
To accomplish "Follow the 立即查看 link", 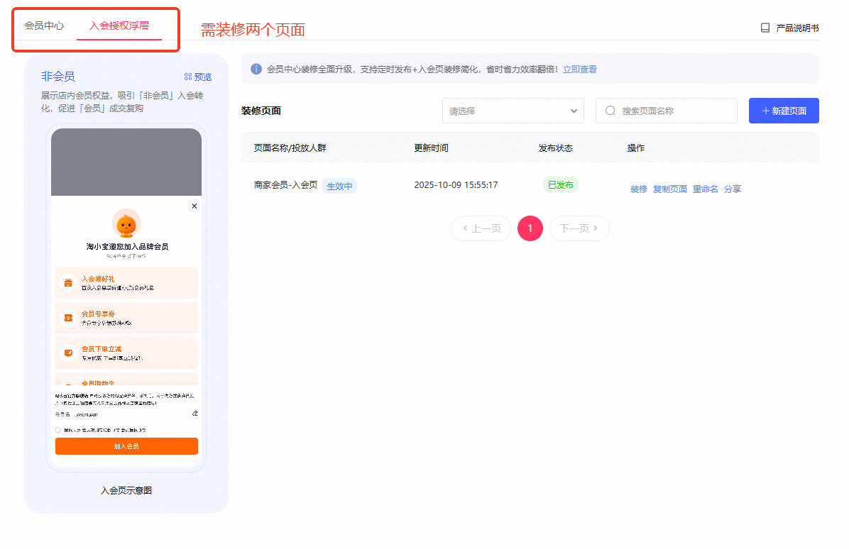I will pos(579,70).
